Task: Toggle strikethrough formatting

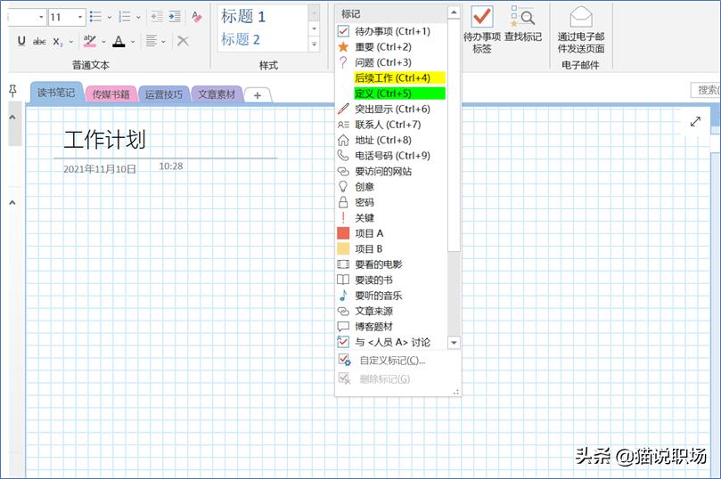Action: 39,41
